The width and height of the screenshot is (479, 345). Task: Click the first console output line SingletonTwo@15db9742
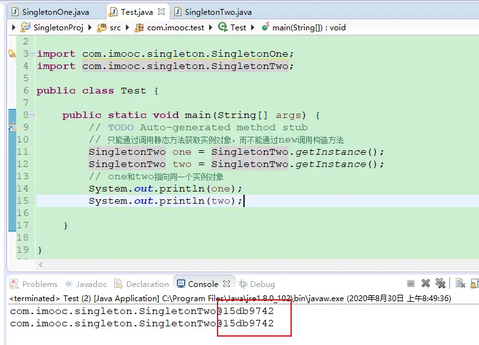coord(142,311)
